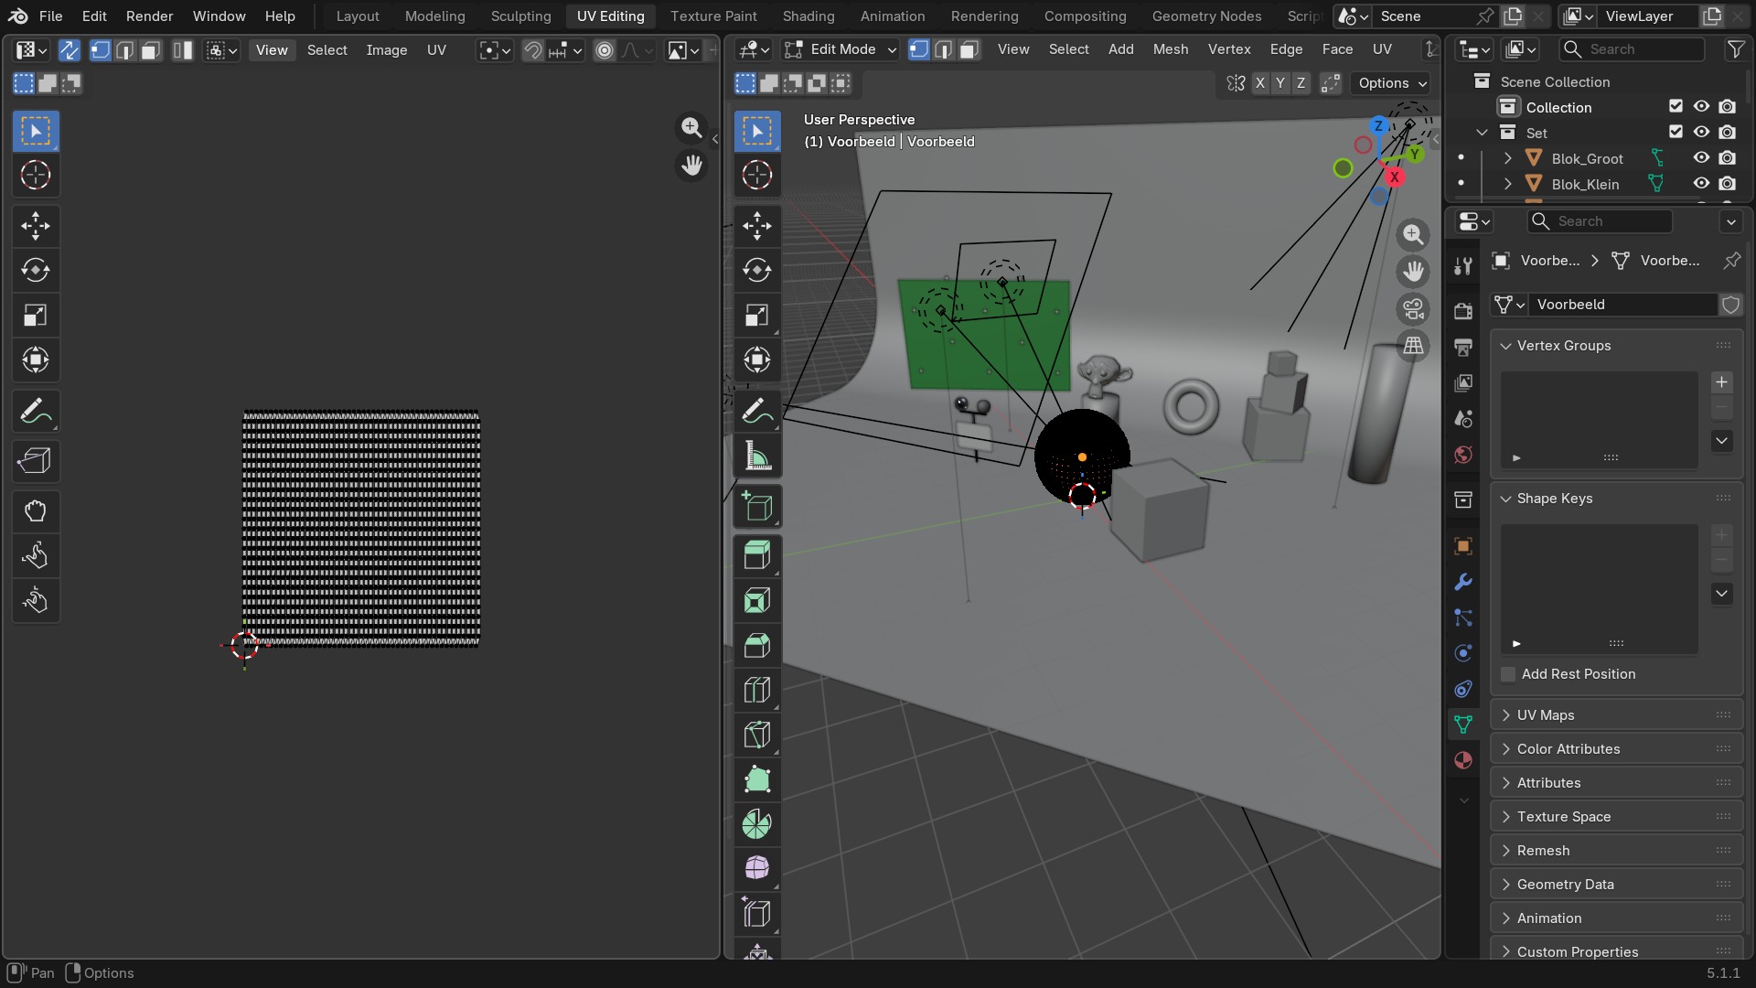Screen dimensions: 1756x988
Task: Select the Loop Cut tool
Action: coord(757,690)
